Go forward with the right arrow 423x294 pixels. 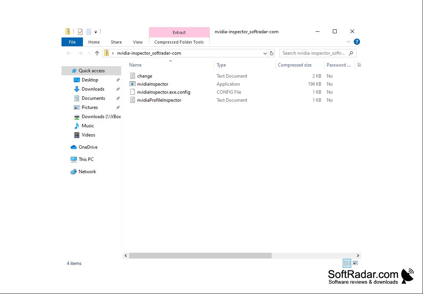(80, 53)
